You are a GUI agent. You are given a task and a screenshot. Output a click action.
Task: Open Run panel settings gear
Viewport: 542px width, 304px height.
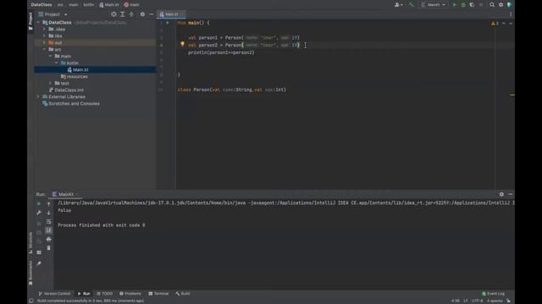pyautogui.click(x=501, y=194)
